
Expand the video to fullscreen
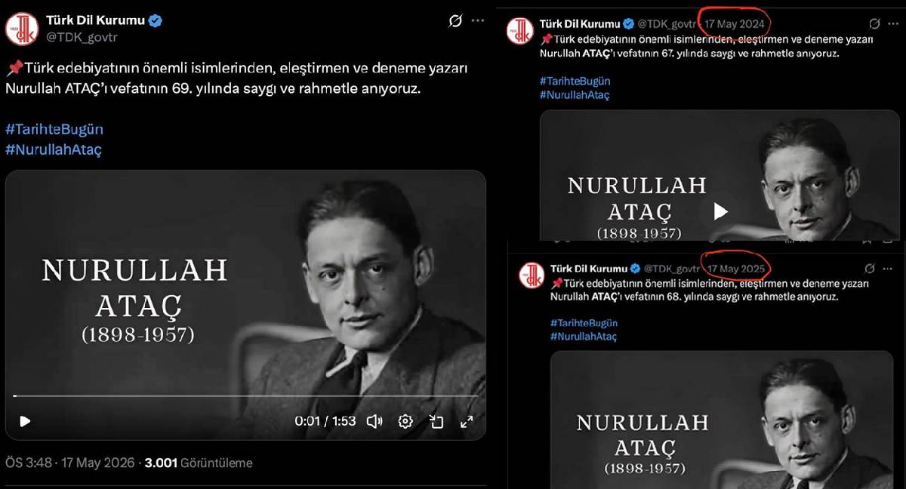[x=467, y=421]
